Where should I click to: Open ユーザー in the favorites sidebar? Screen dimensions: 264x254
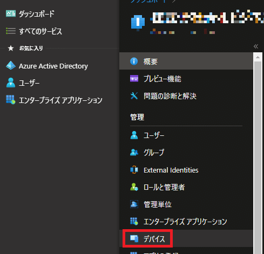(x=29, y=83)
